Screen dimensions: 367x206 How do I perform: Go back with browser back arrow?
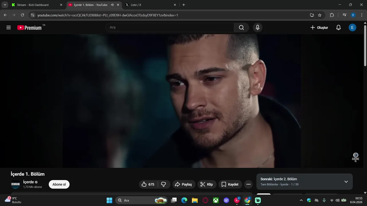tap(5, 15)
